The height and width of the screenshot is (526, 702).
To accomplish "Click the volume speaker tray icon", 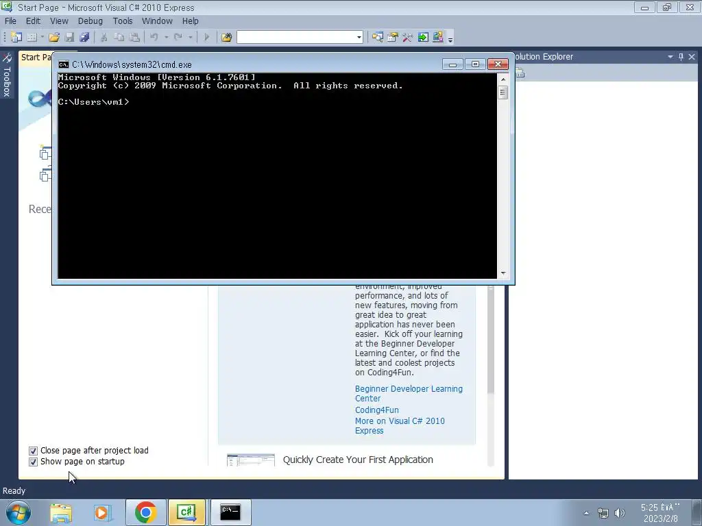I will click(x=620, y=513).
